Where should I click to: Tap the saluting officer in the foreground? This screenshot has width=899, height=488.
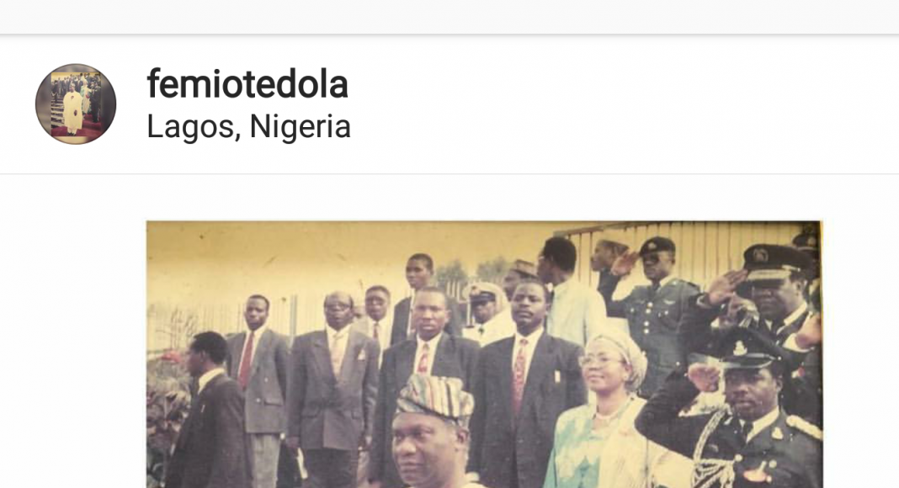(x=740, y=412)
